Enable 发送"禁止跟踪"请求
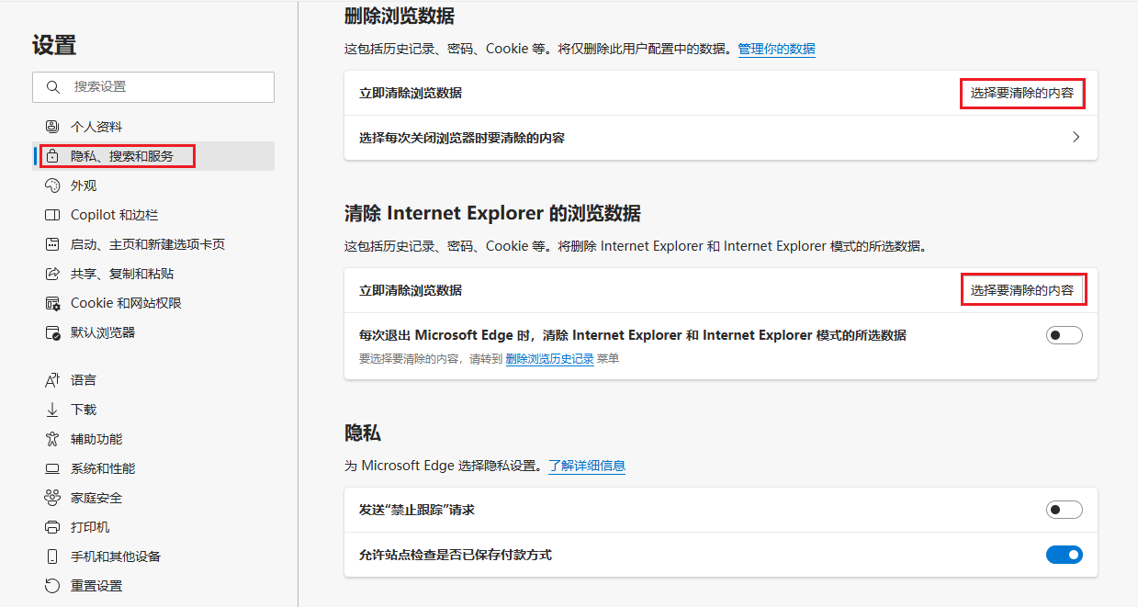The image size is (1138, 607). (x=1064, y=510)
